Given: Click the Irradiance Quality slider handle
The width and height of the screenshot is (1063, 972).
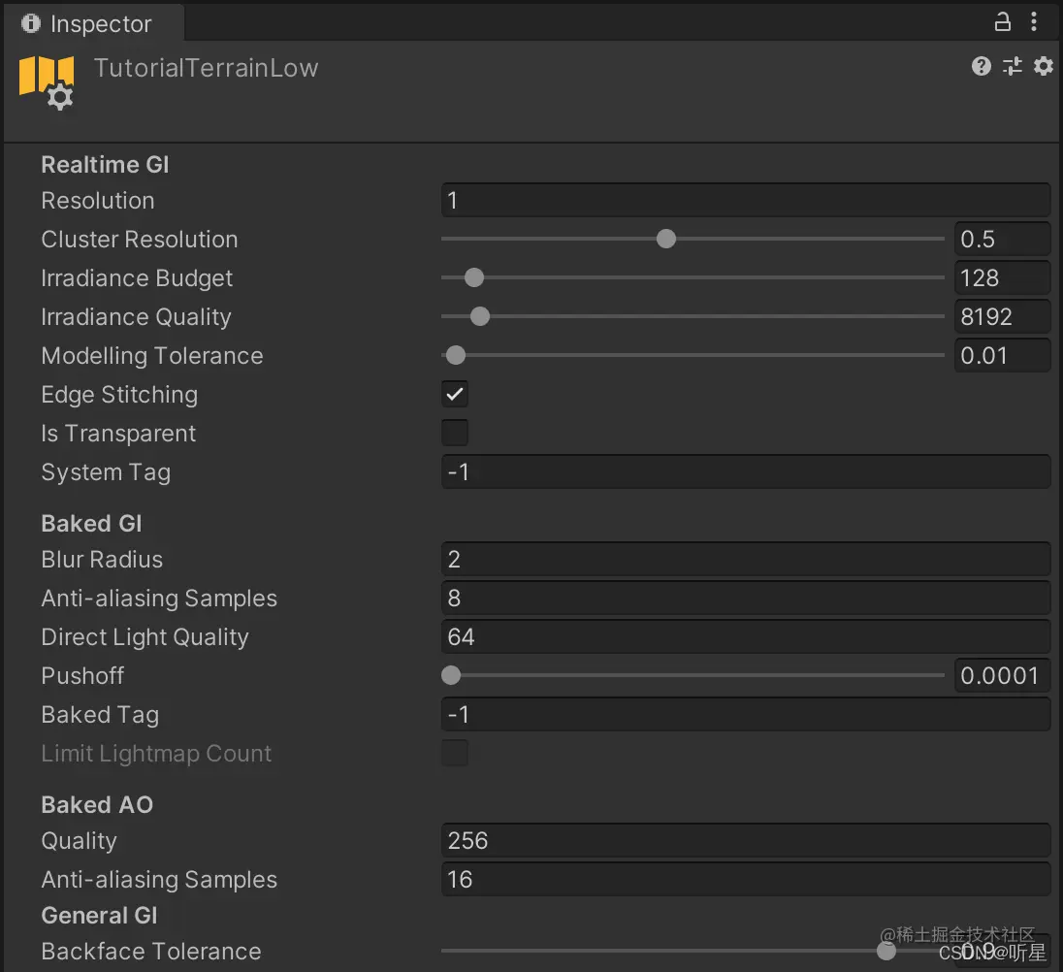Looking at the screenshot, I should (480, 316).
